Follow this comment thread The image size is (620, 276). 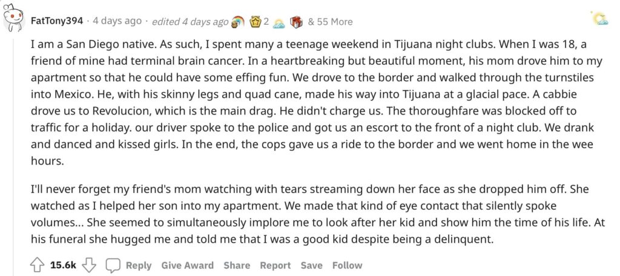click(347, 265)
